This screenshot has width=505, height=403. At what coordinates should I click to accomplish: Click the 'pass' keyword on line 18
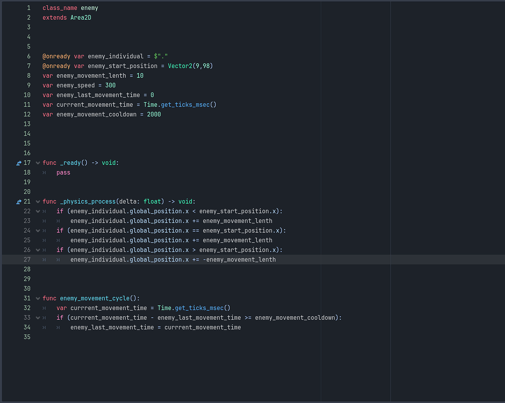[64, 173]
